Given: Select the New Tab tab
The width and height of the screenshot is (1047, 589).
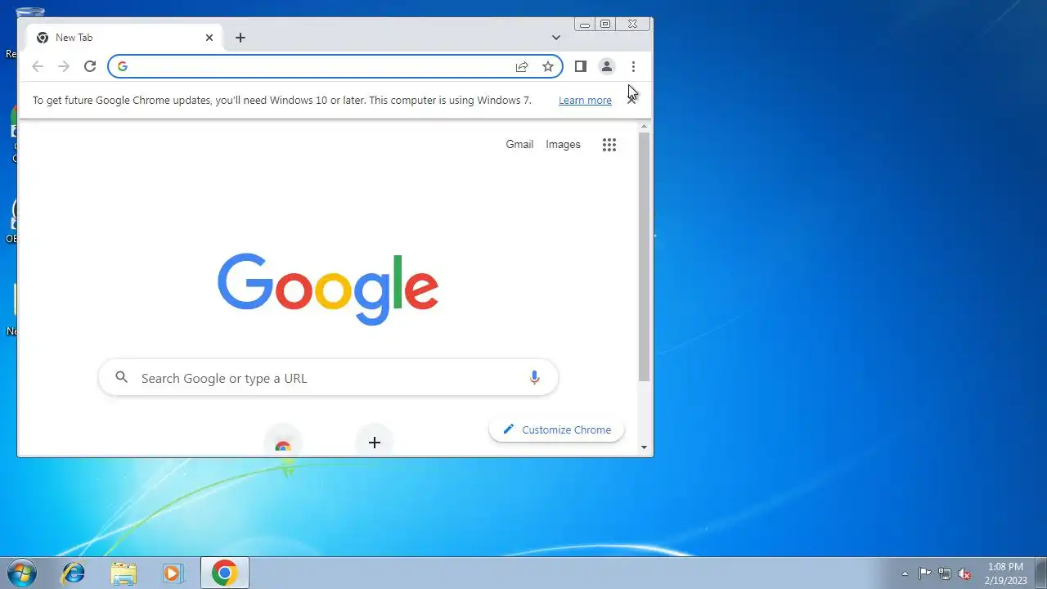Looking at the screenshot, I should pyautogui.click(x=124, y=38).
